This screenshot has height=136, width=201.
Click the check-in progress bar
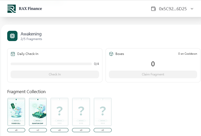pos(51,64)
